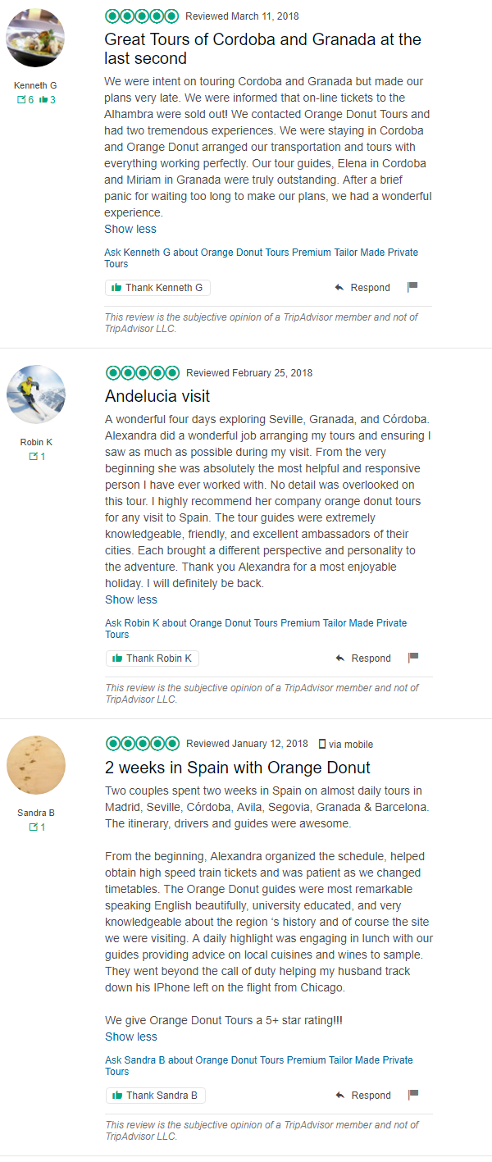Click the review count icon under Robin K
Image resolution: width=492 pixels, height=1162 pixels.
(31, 457)
